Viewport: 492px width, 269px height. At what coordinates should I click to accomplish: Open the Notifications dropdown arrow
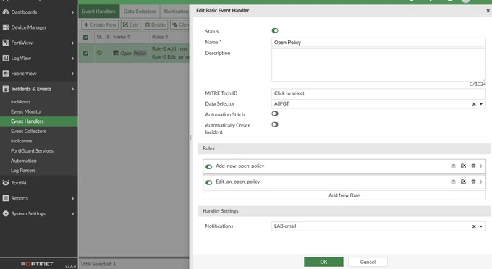tap(481, 226)
